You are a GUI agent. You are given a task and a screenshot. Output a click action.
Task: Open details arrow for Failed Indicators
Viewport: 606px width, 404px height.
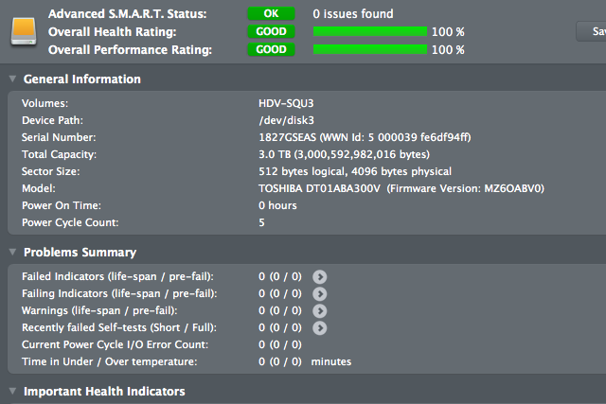[x=320, y=276]
